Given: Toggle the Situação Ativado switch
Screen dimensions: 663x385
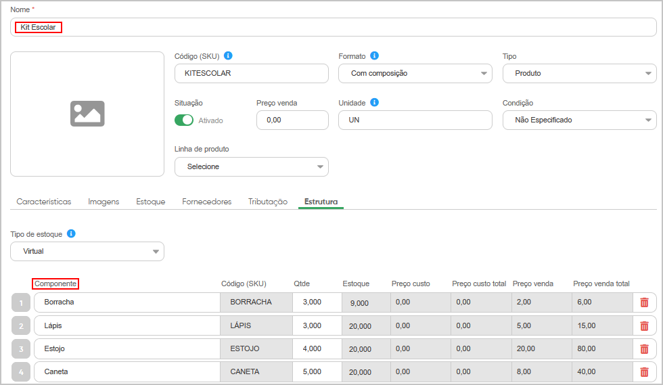Looking at the screenshot, I should coord(184,120).
